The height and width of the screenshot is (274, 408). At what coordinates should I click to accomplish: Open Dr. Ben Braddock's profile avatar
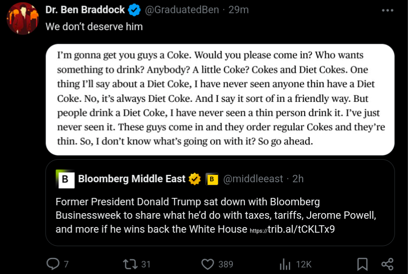pyautogui.click(x=23, y=18)
